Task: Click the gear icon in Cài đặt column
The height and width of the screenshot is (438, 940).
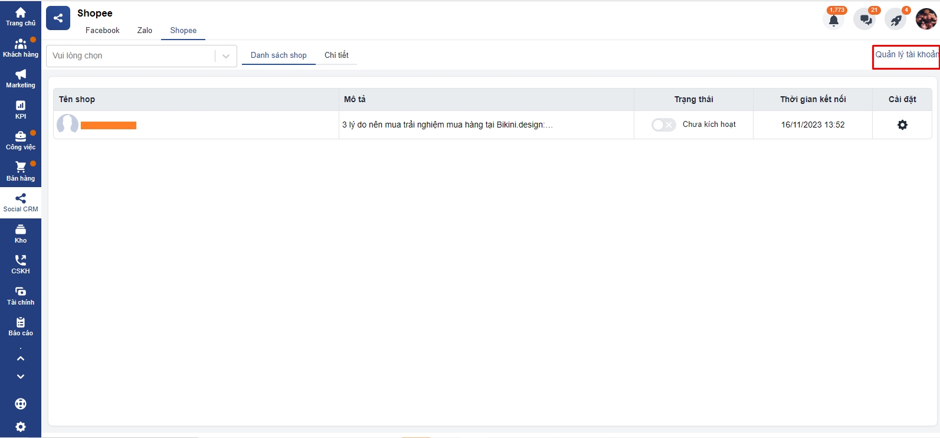Action: (902, 125)
